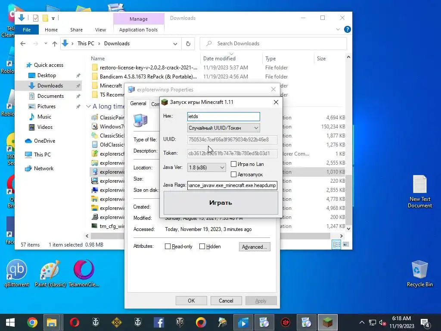Viewport: 441px width, 331px height.
Task: Click the Explorer help icon
Action: point(348,29)
